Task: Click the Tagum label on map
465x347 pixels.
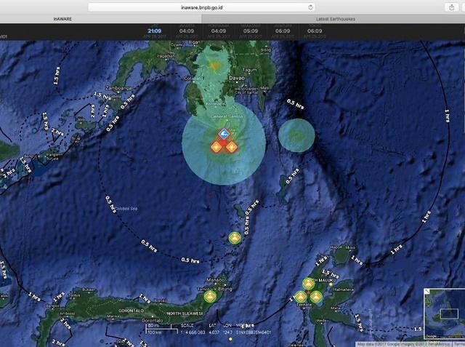Action: (249, 70)
